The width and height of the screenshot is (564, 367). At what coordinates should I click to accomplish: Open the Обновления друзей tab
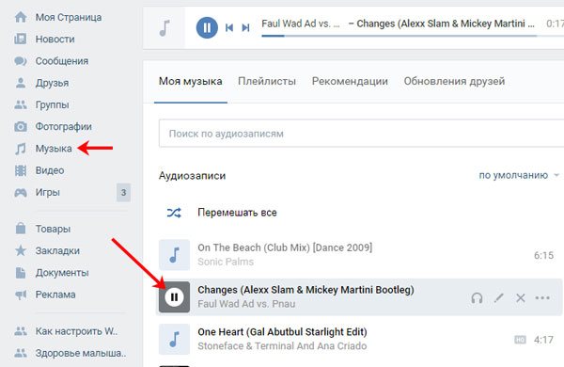pyautogui.click(x=454, y=81)
